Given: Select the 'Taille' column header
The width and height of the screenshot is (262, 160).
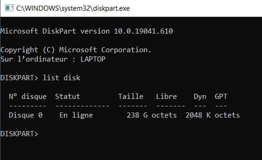Looking at the screenshot, I should (131, 96).
